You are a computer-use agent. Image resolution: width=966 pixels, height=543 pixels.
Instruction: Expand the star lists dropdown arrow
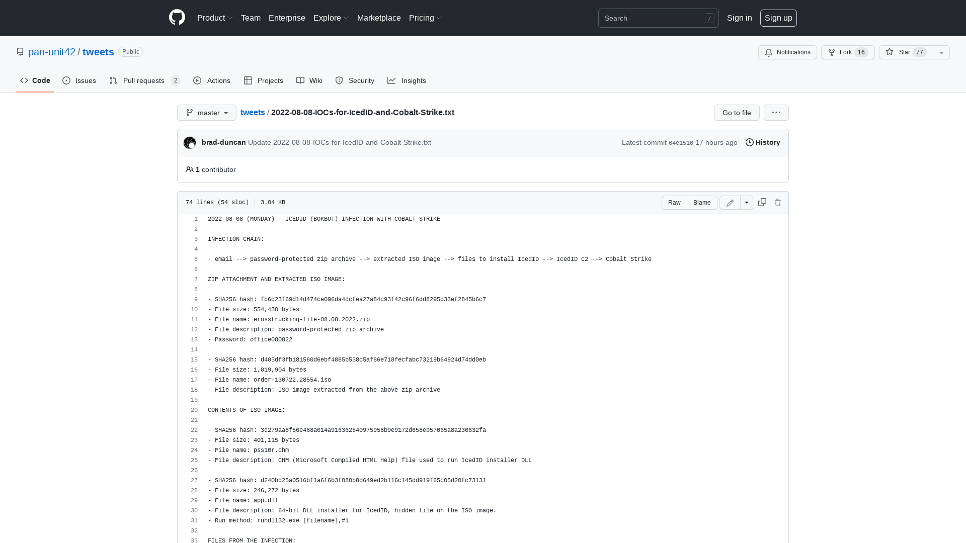[941, 52]
